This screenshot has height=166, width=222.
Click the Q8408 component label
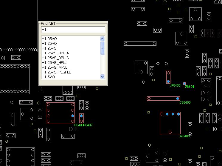(185, 136)
